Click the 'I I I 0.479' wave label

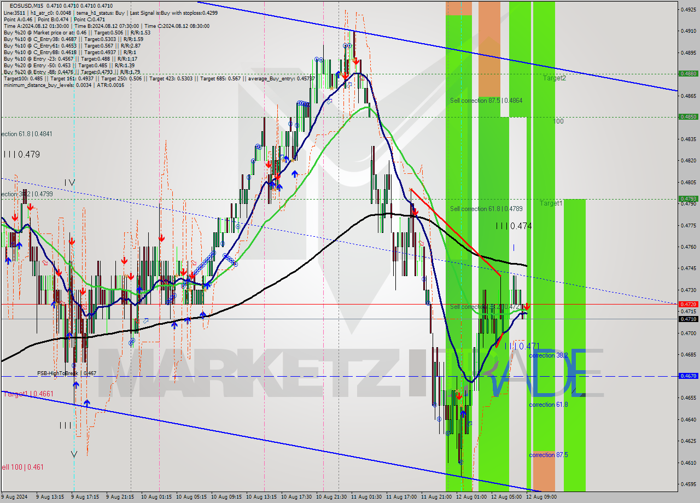click(x=21, y=155)
